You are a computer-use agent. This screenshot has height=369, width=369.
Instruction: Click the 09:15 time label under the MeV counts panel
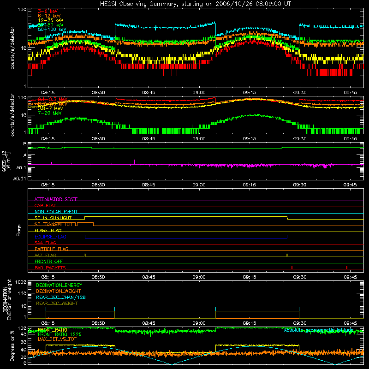[250, 139]
